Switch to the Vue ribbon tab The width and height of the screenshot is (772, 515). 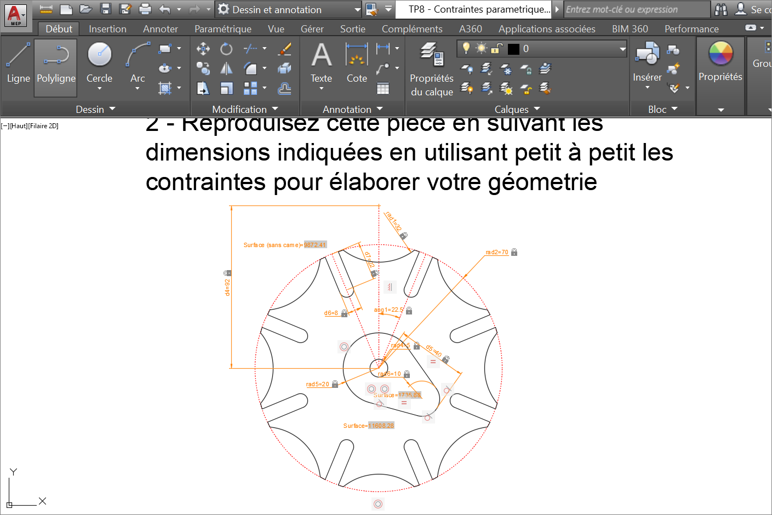276,29
